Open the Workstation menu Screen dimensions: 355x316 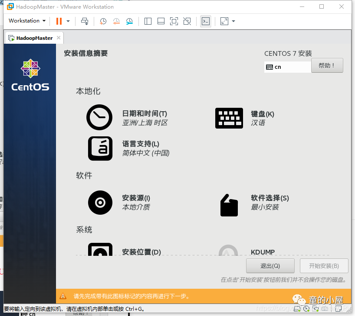[27, 21]
